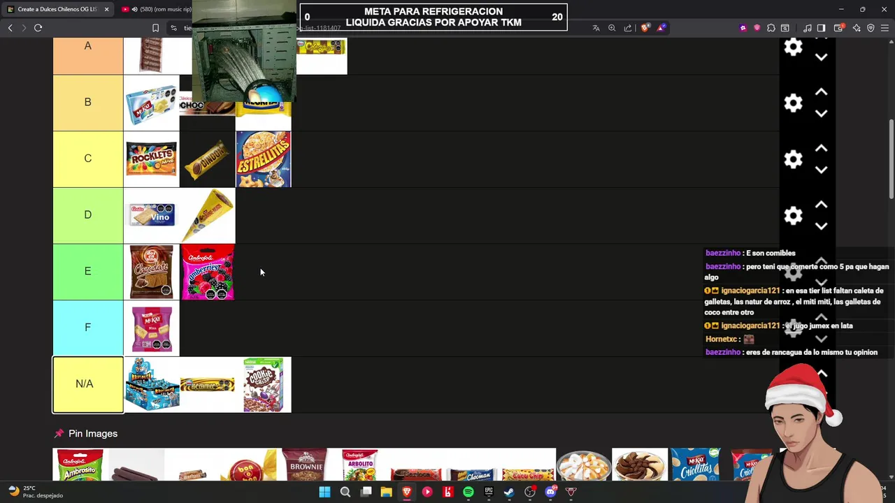This screenshot has height=503, width=895.
Task: Pick McKay Criollitas from image pool
Action: tap(696, 465)
